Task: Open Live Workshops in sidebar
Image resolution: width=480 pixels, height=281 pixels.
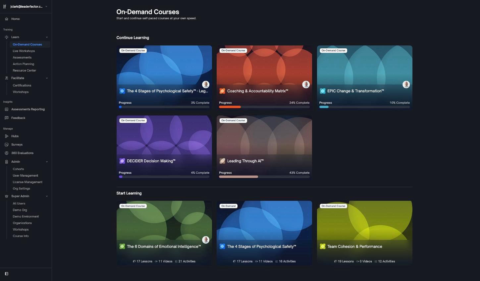Action: 24,51
